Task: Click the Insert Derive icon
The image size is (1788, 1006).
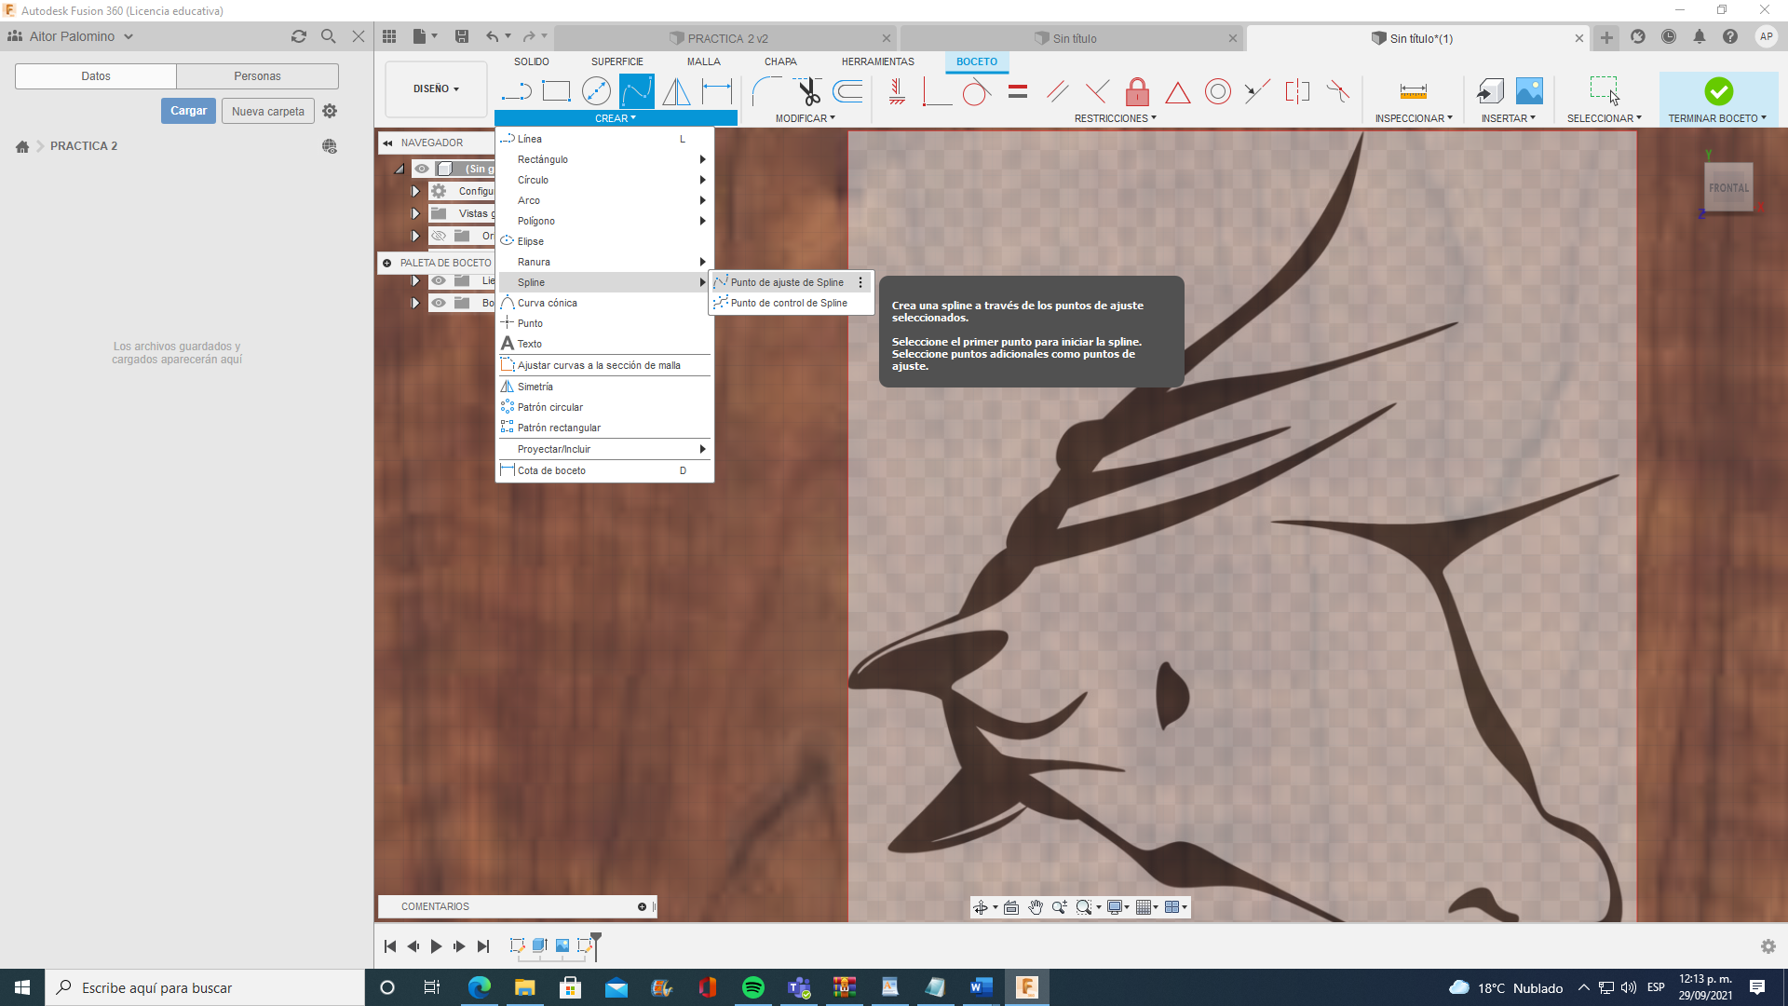Action: (1490, 91)
